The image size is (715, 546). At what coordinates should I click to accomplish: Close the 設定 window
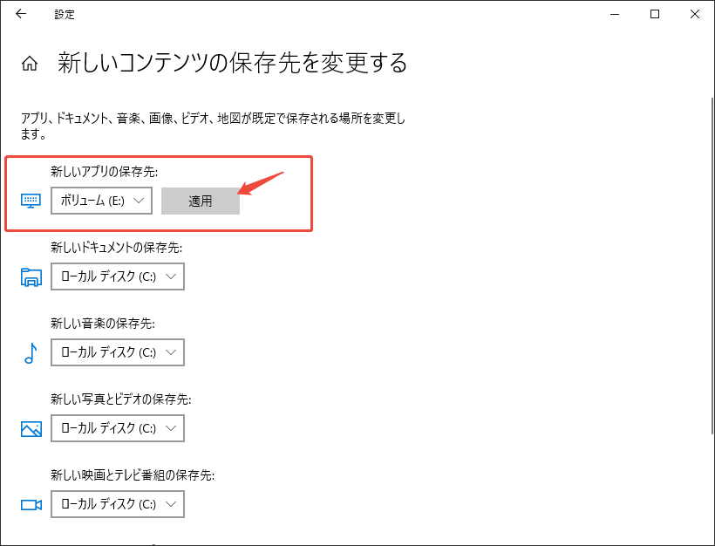click(x=695, y=14)
